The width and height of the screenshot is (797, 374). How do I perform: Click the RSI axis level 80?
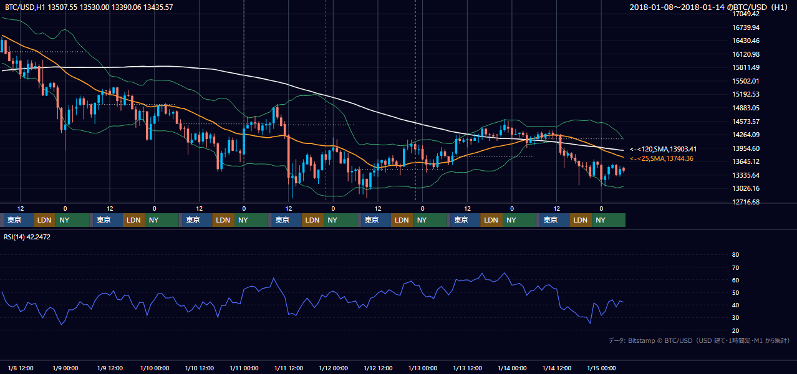(735, 255)
